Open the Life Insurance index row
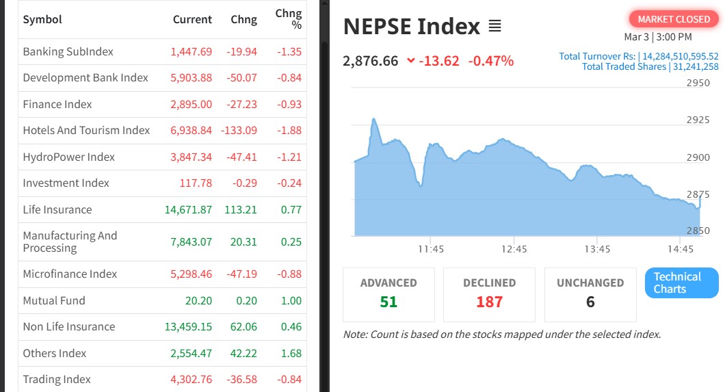Viewport: 725px width, 392px height. tap(57, 209)
